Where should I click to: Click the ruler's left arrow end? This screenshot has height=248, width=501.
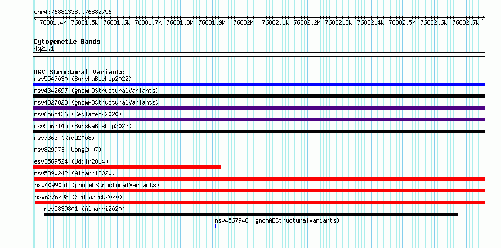[x=35, y=18]
